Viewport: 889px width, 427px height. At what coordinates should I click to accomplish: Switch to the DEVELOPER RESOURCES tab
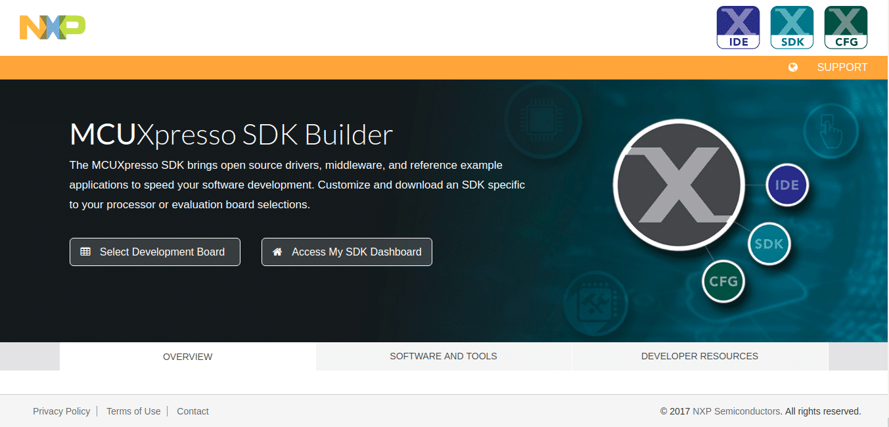[699, 356]
